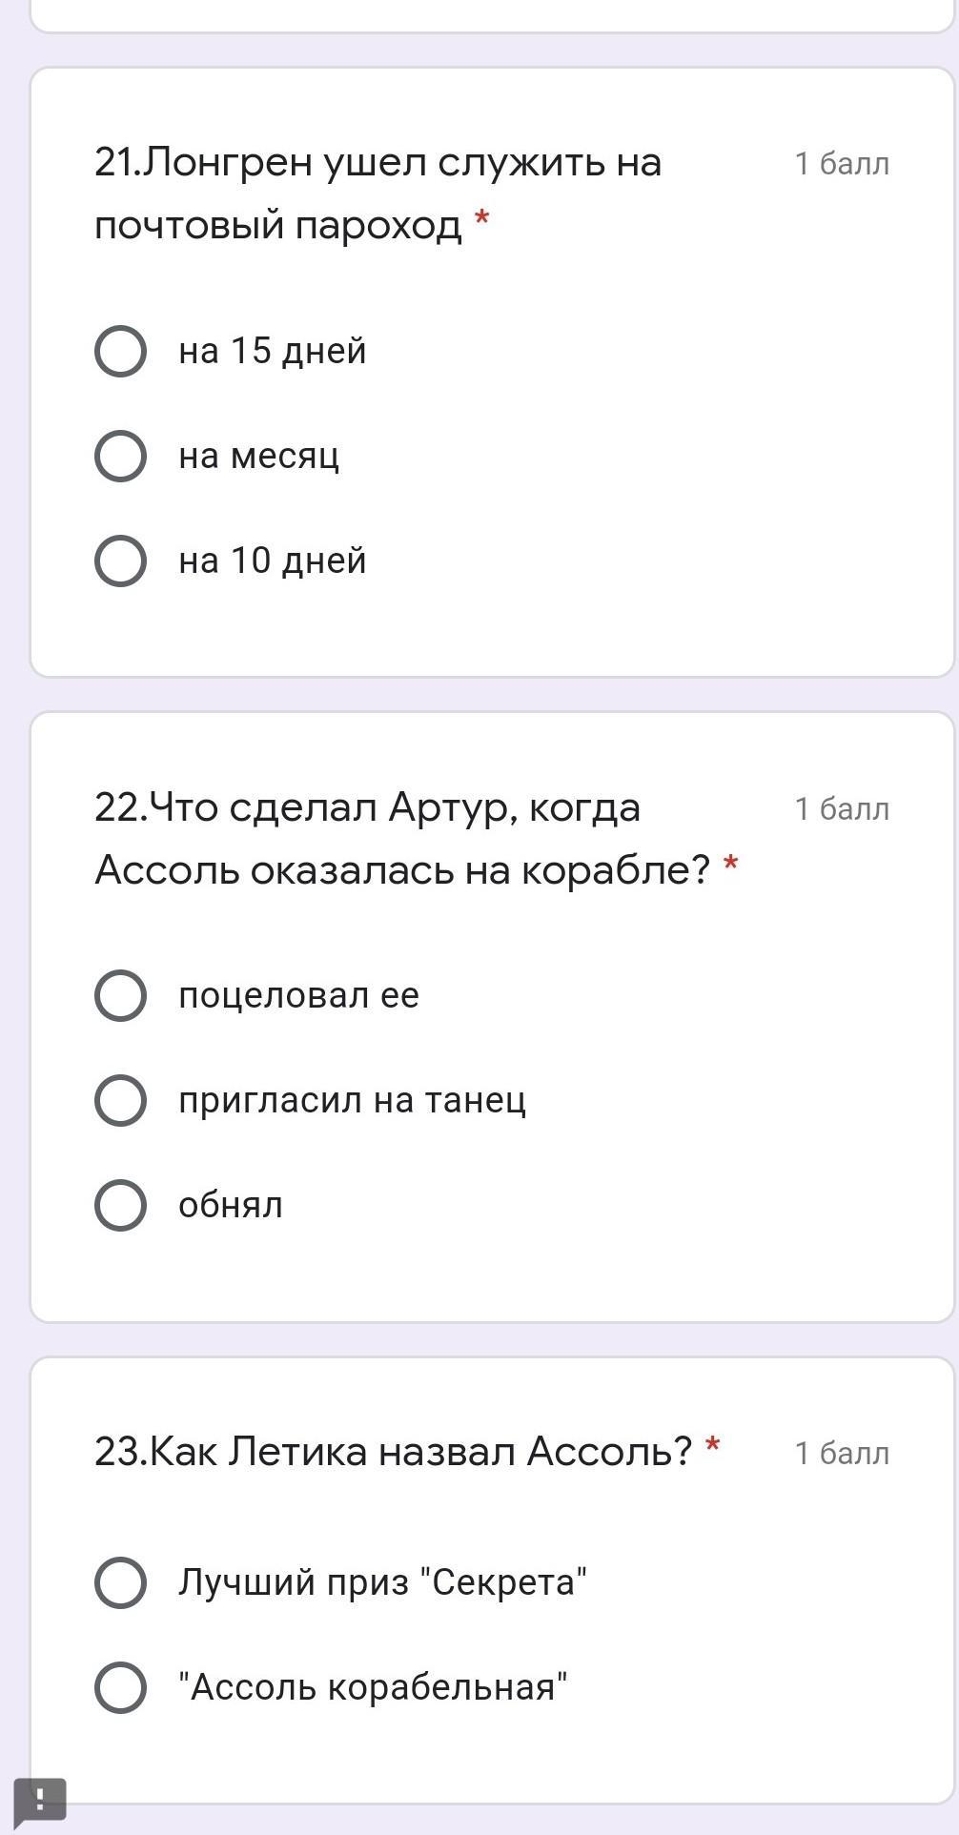Click the red required asterisk on question 22

731,866
